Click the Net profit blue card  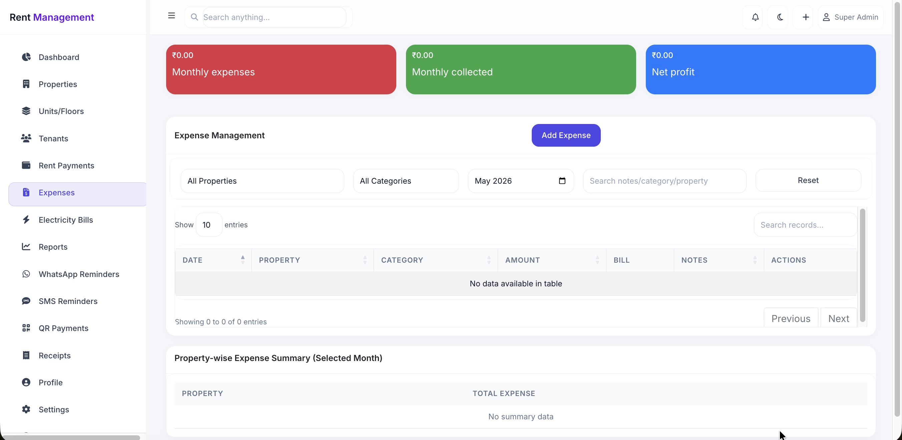[x=761, y=69]
